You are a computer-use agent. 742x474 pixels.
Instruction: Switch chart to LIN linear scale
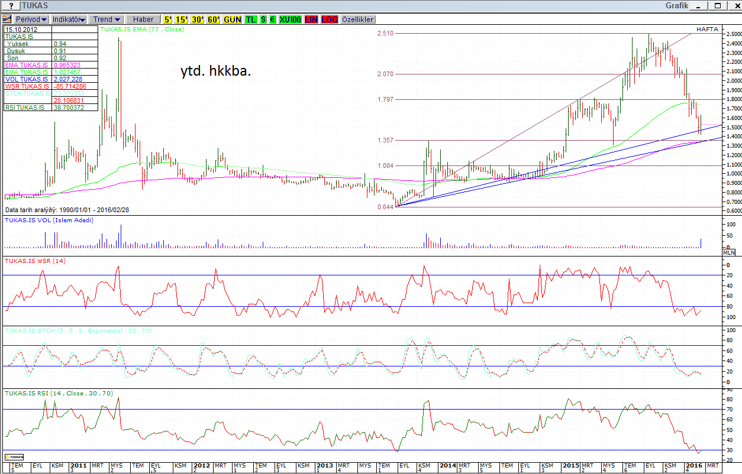[x=311, y=20]
